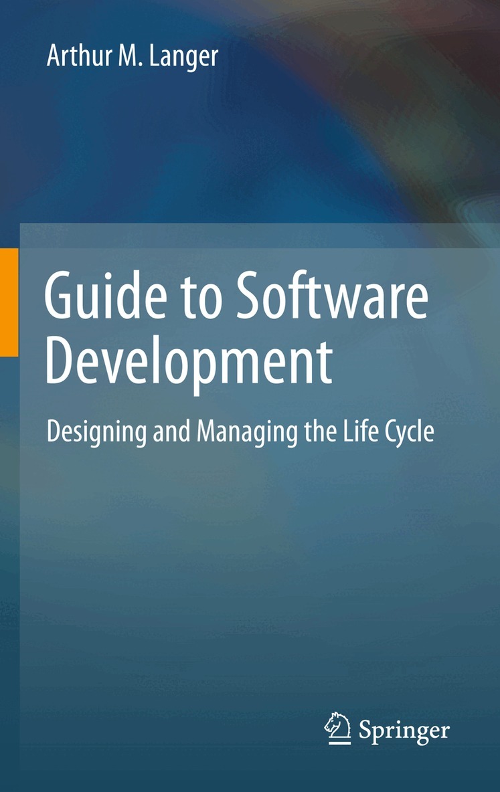Image resolution: width=500 pixels, height=792 pixels.
Task: Click the first name "Arthur" at the top
Action: point(75,56)
